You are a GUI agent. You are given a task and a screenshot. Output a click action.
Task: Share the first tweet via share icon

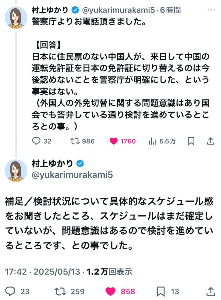(x=210, y=141)
